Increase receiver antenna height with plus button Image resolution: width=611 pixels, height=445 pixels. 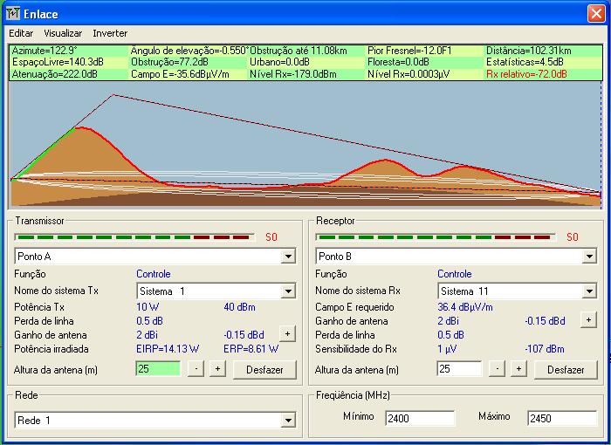tap(518, 369)
